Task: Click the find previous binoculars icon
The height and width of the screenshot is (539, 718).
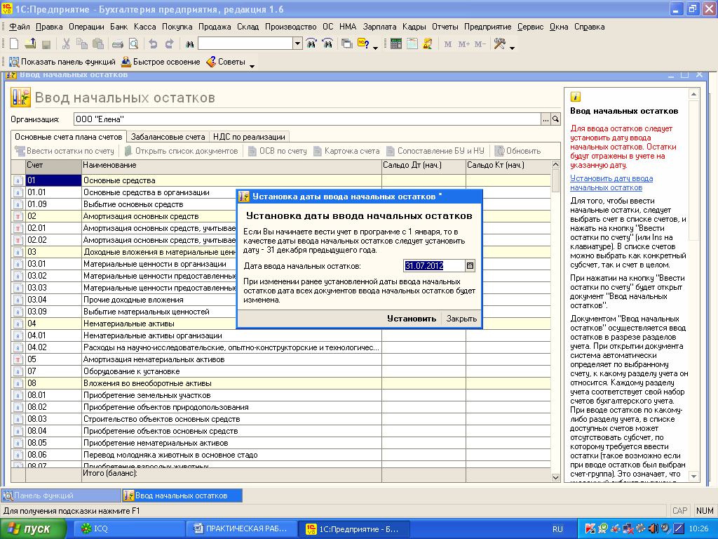Action: 328,44
